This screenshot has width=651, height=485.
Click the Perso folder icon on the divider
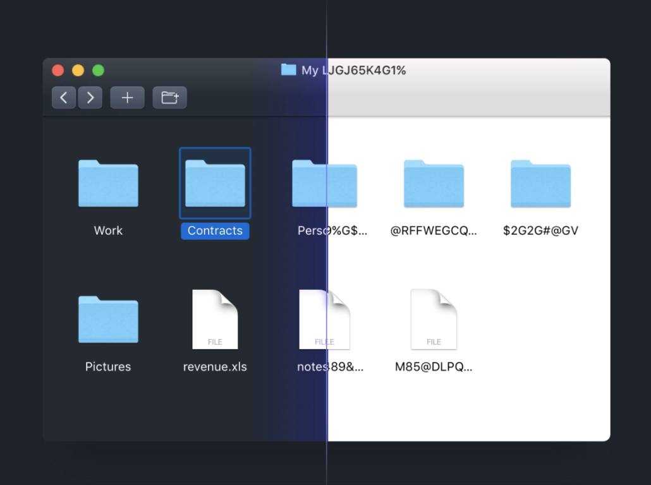[324, 184]
